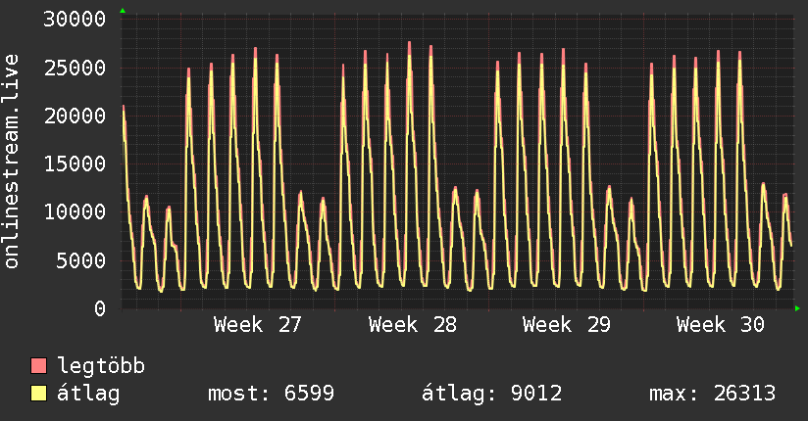Click the 5000 Y-axis value
The image size is (808, 421).
pyautogui.click(x=81, y=260)
